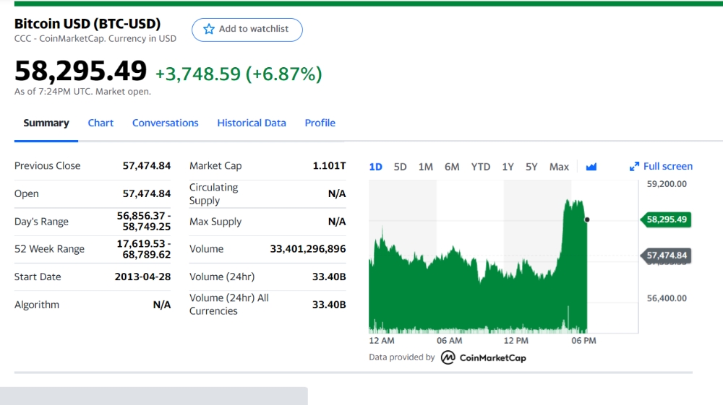Select the Max chart range
This screenshot has width=723, height=405.
559,167
